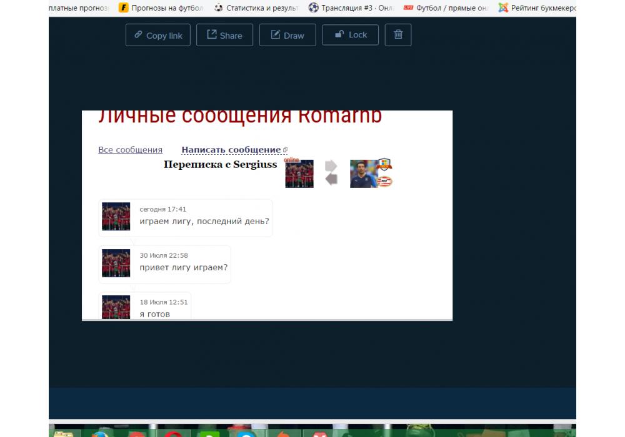Viewport: 625px width, 437px height.
Task: Click avatar of the '30 Июля 22:58' message
Action: point(116,263)
